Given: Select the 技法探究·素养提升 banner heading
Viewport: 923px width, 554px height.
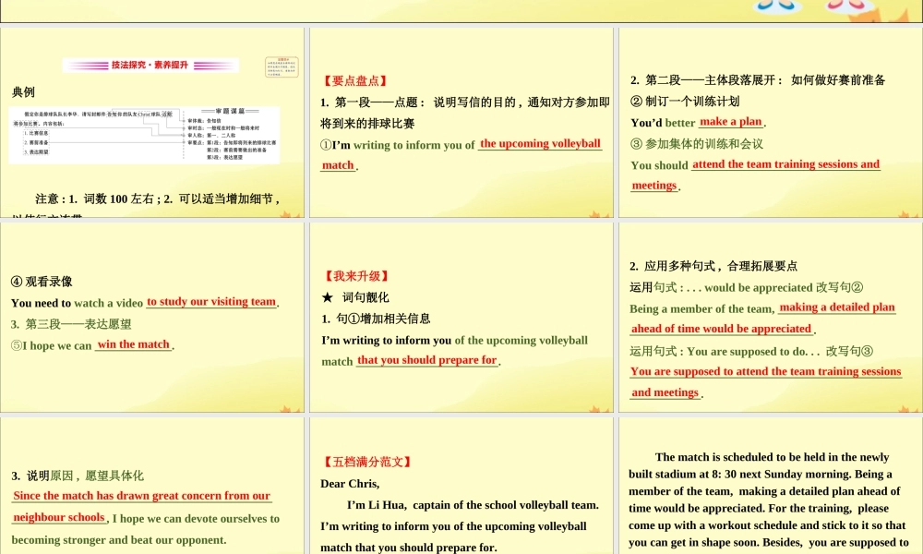Looking at the screenshot, I should [150, 65].
